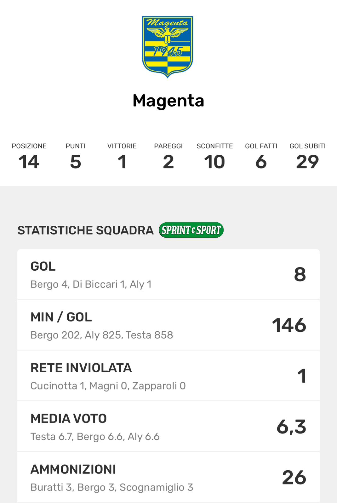Select the Punti 5 stat
337x503 pixels.
coord(76,157)
